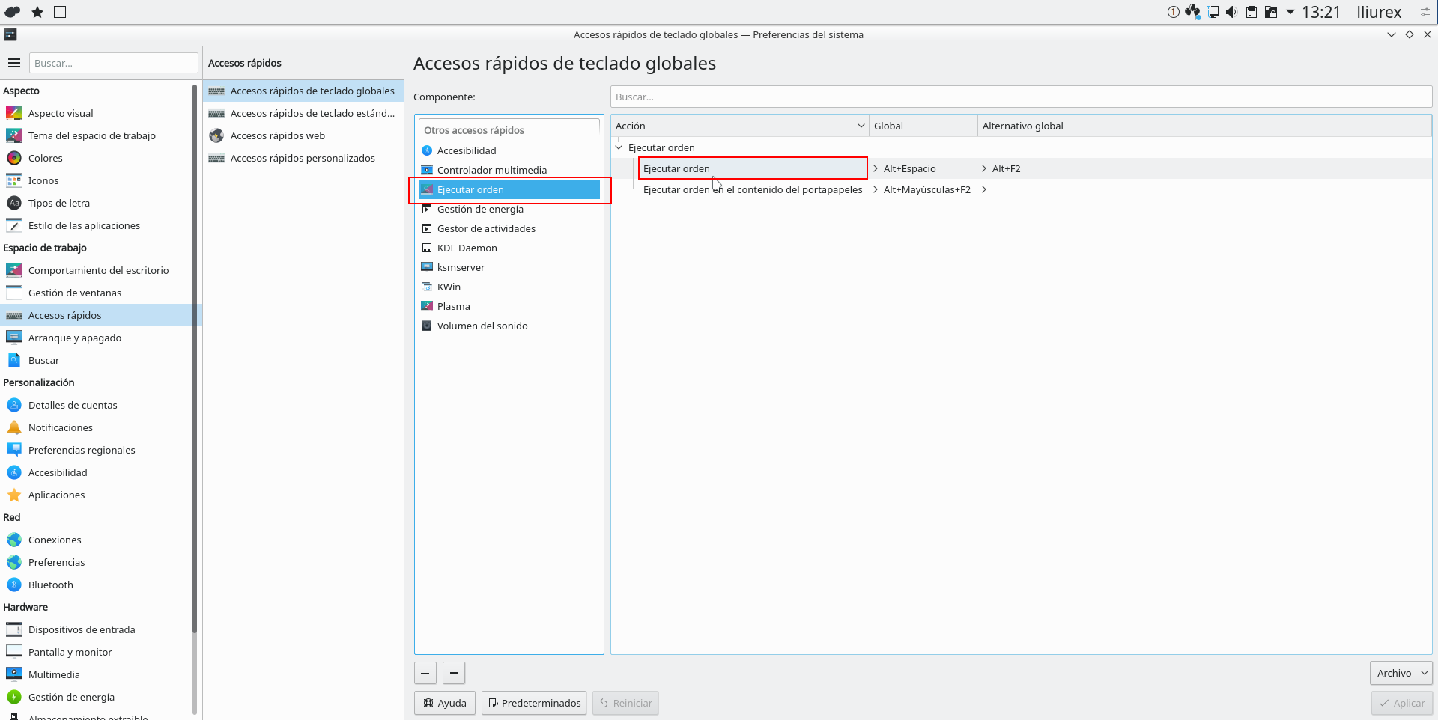Select the KWin component icon
This screenshot has width=1438, height=720.
click(427, 287)
